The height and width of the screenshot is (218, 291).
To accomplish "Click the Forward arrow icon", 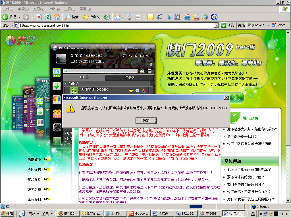I will (x=26, y=17).
